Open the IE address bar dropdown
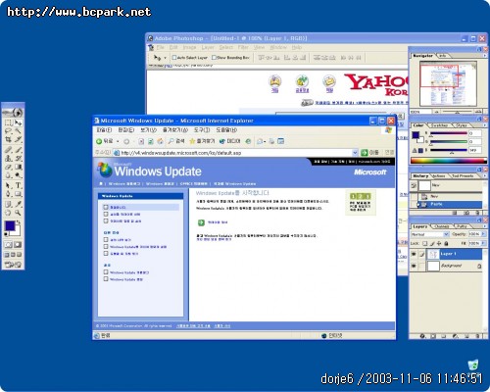 pyautogui.click(x=355, y=153)
